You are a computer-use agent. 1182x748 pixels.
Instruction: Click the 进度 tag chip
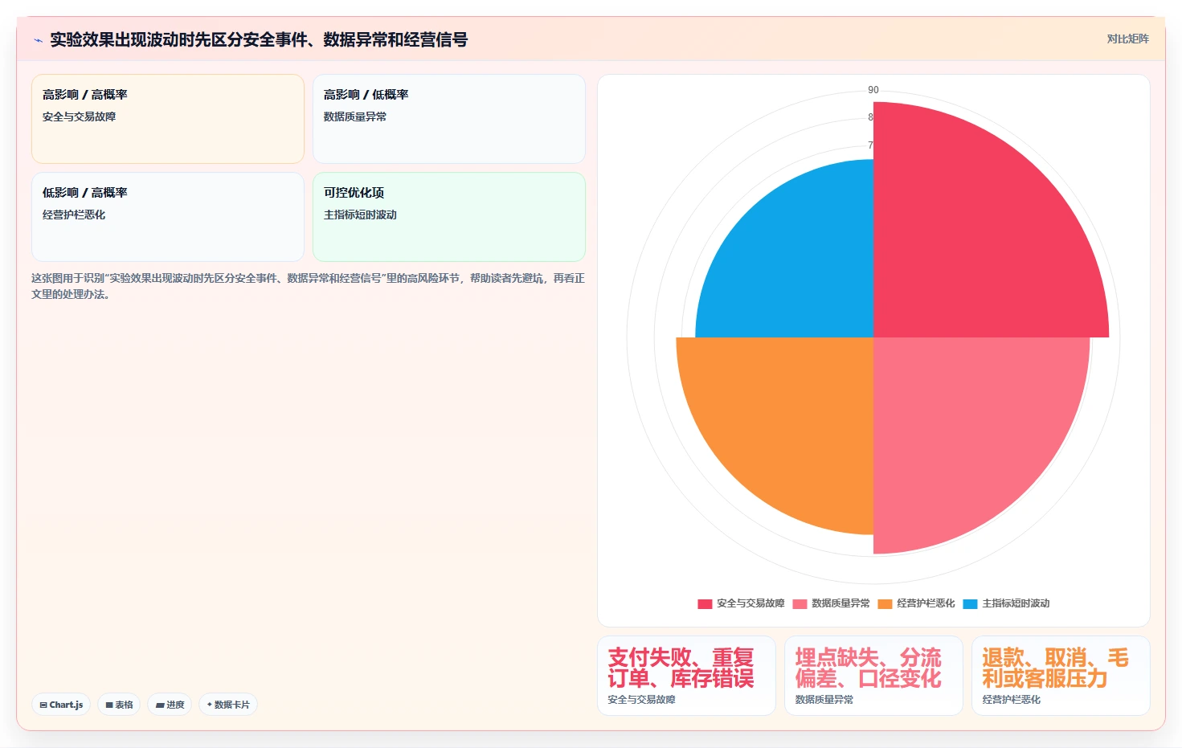170,705
